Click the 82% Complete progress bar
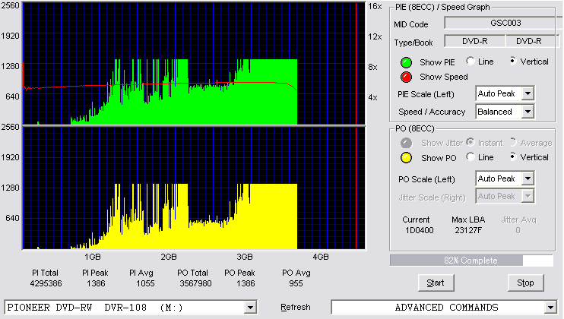The width and height of the screenshot is (564, 319). 471,261
